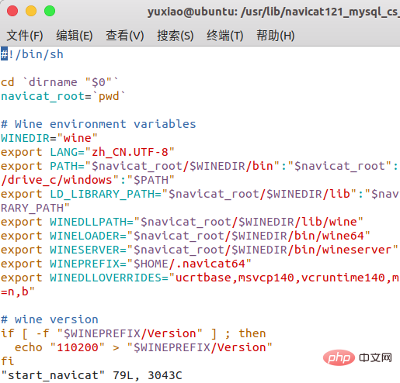The width and height of the screenshot is (400, 383).
Task: Click the =n,b" wrapped line
Action: (18, 292)
